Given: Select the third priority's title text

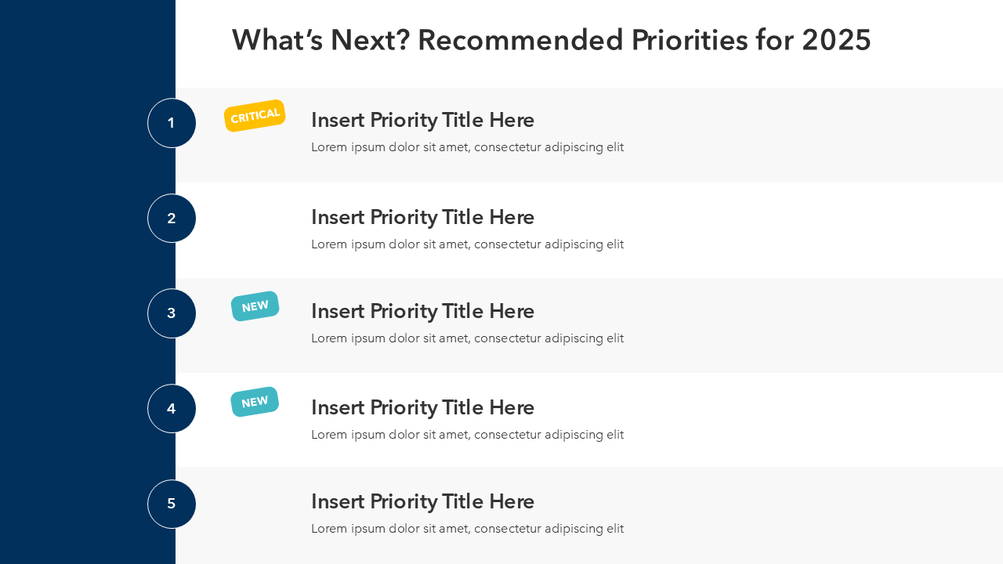Looking at the screenshot, I should point(422,311).
